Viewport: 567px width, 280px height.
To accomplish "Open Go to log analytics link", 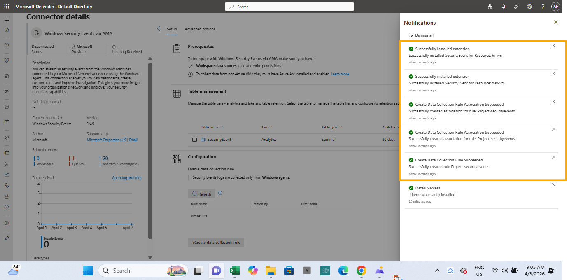I will coord(127,178).
